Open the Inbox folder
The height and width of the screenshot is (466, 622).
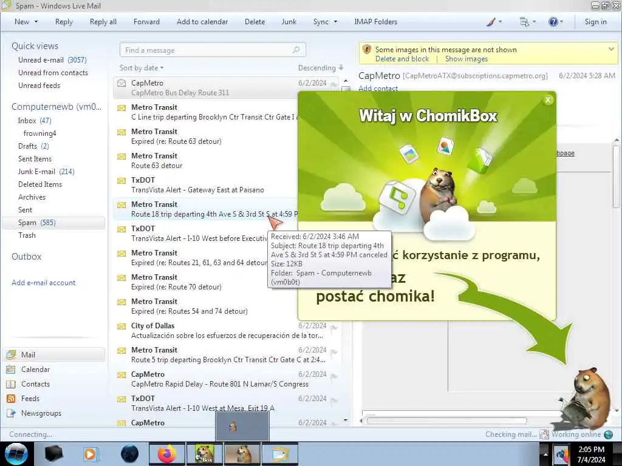(35, 121)
